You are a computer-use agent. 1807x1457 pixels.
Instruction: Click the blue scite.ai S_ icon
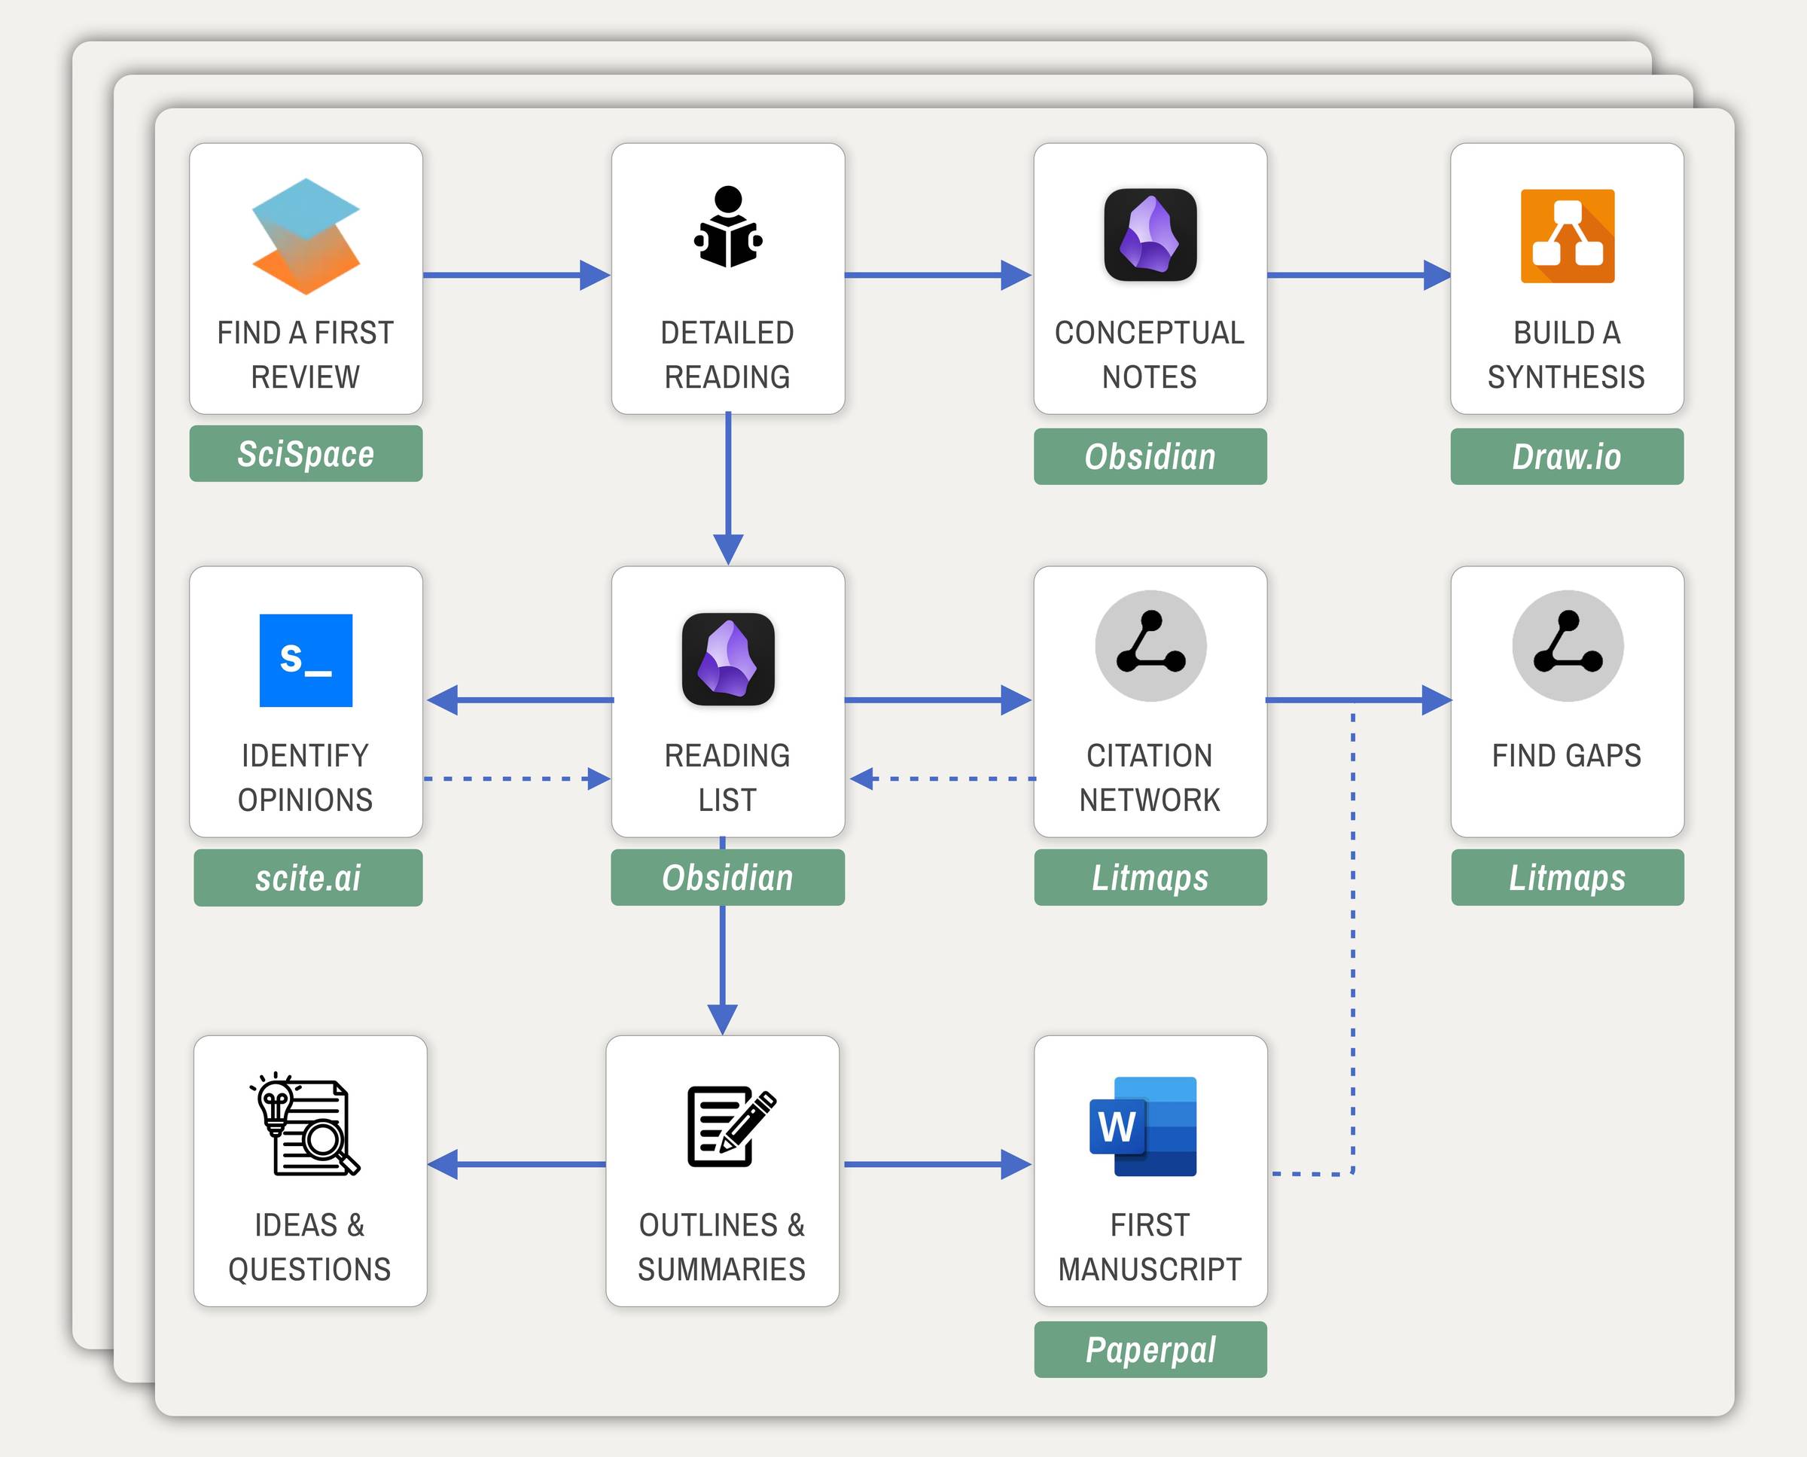[x=306, y=660]
